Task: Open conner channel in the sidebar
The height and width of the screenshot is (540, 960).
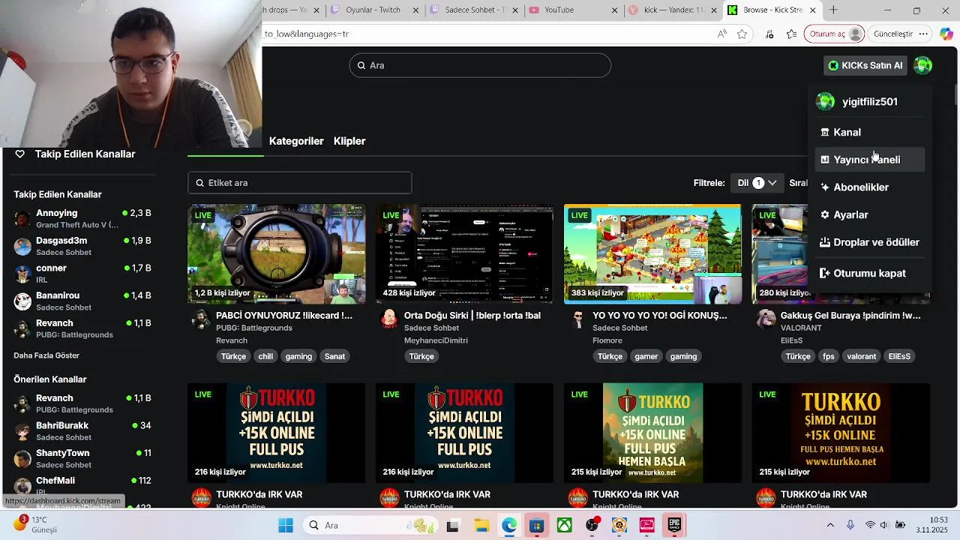Action: [x=82, y=274]
